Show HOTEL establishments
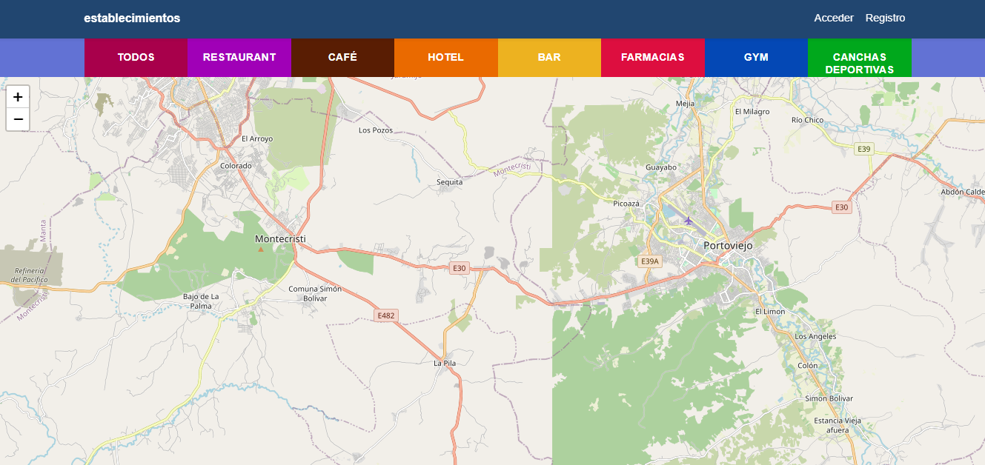The image size is (985, 465). click(x=446, y=58)
